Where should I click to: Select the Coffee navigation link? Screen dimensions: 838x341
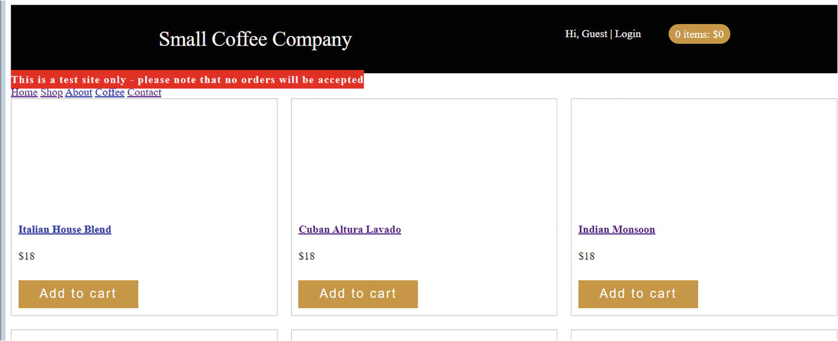(110, 92)
